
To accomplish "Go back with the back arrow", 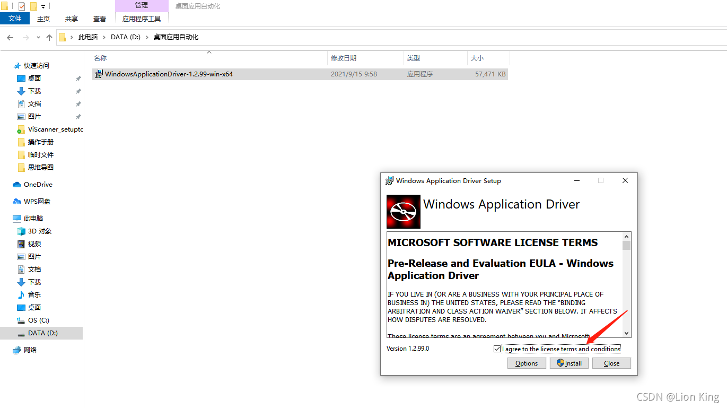I will pos(10,38).
